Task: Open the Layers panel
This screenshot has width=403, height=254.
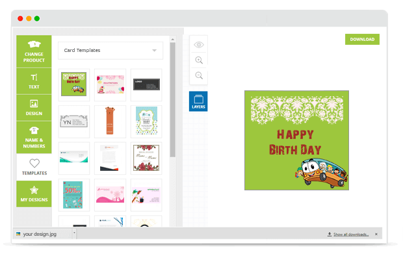Action: tap(198, 101)
